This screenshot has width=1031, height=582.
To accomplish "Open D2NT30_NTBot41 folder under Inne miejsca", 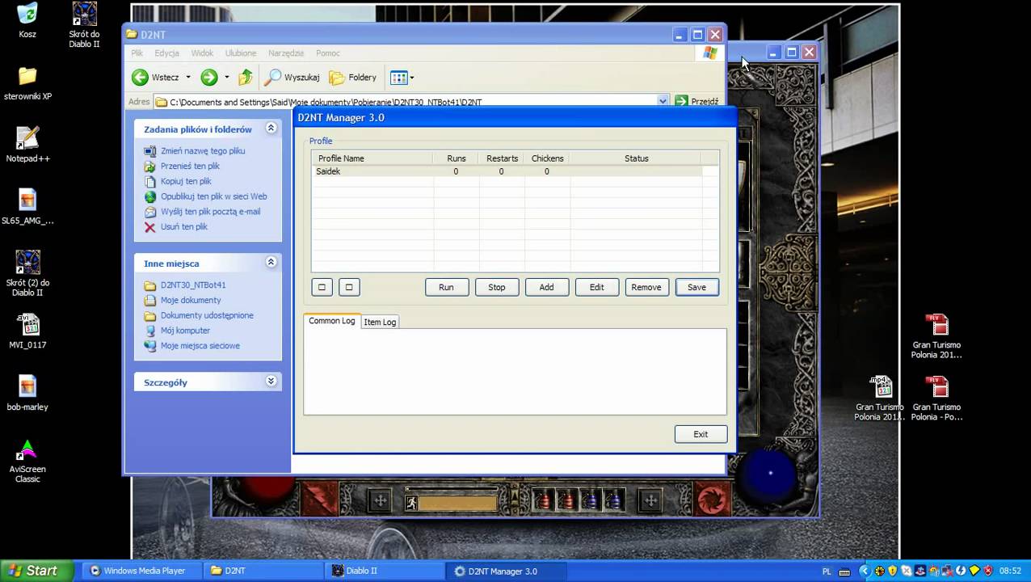I will (x=193, y=285).
